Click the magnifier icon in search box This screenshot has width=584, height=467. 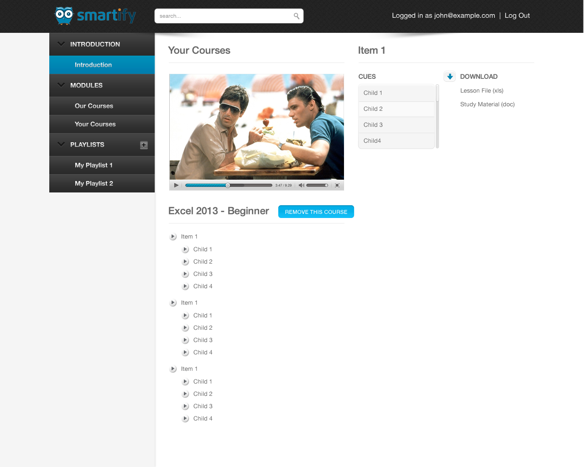click(297, 16)
